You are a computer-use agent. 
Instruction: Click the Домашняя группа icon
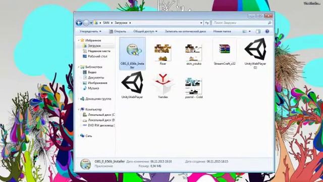point(82,99)
